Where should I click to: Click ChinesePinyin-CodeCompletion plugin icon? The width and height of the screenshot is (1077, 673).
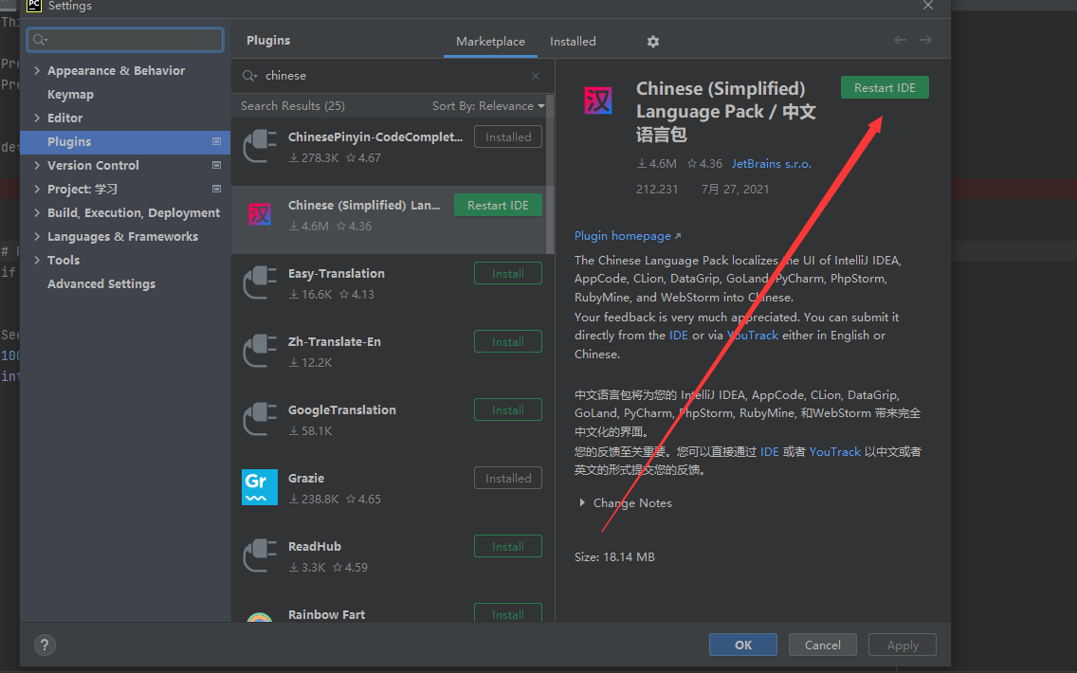click(x=260, y=146)
